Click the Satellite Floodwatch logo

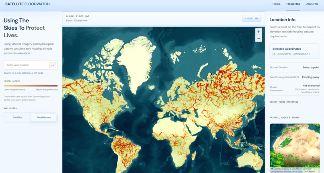[27, 4]
